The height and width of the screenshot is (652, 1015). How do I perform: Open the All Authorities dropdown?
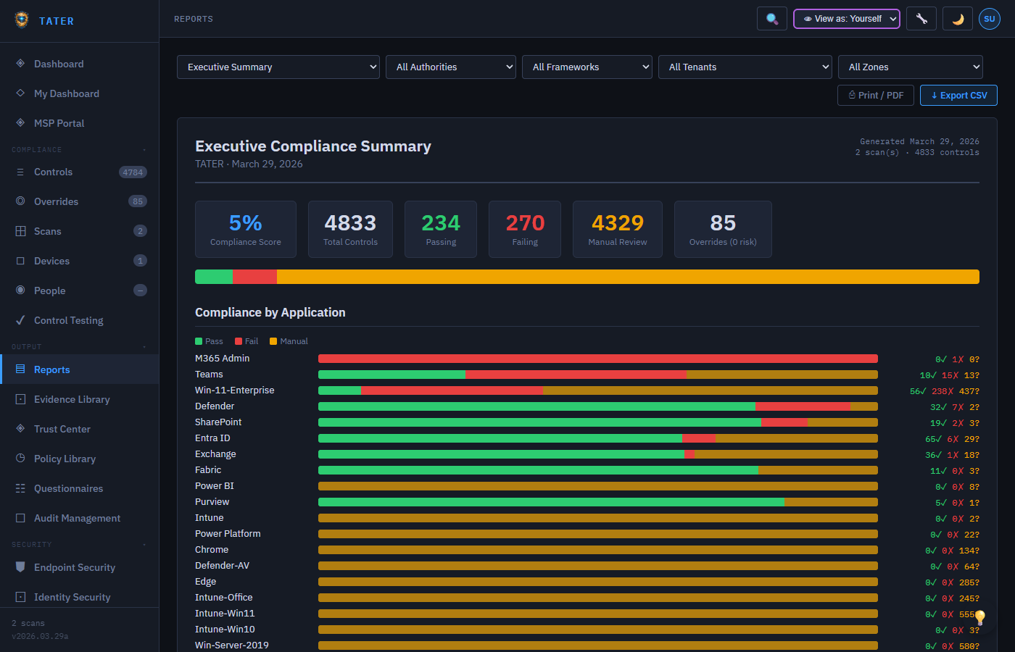point(451,67)
